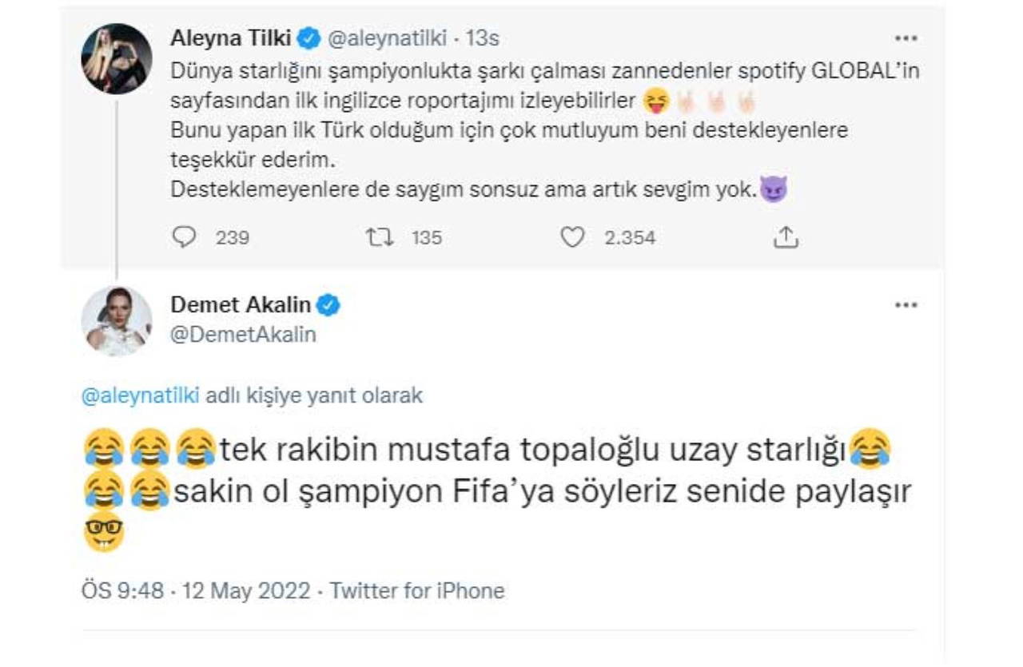Click Demet Akalin's verified badge
This screenshot has width=1023, height=667.
(x=328, y=304)
